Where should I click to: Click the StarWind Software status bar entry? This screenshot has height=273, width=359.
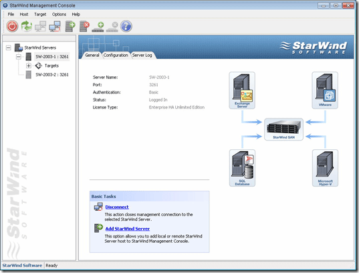pyautogui.click(x=22, y=265)
